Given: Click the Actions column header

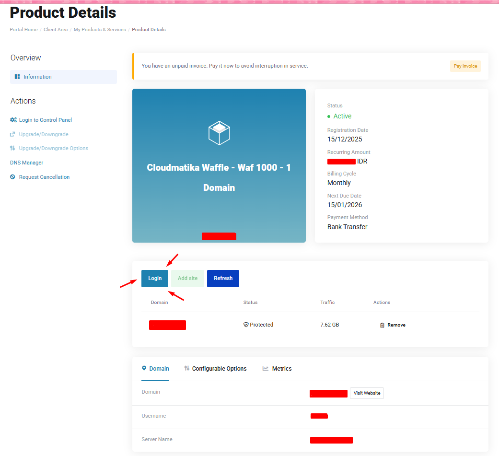Looking at the screenshot, I should [382, 302].
